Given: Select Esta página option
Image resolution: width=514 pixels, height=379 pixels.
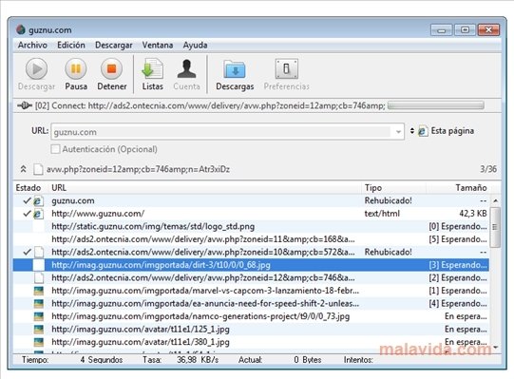Looking at the screenshot, I should coord(452,131).
